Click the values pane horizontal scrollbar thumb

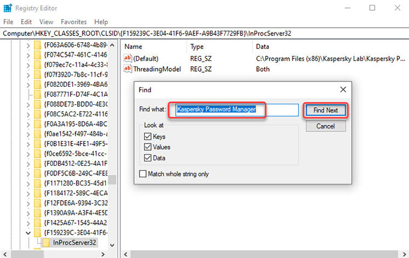[264, 254]
